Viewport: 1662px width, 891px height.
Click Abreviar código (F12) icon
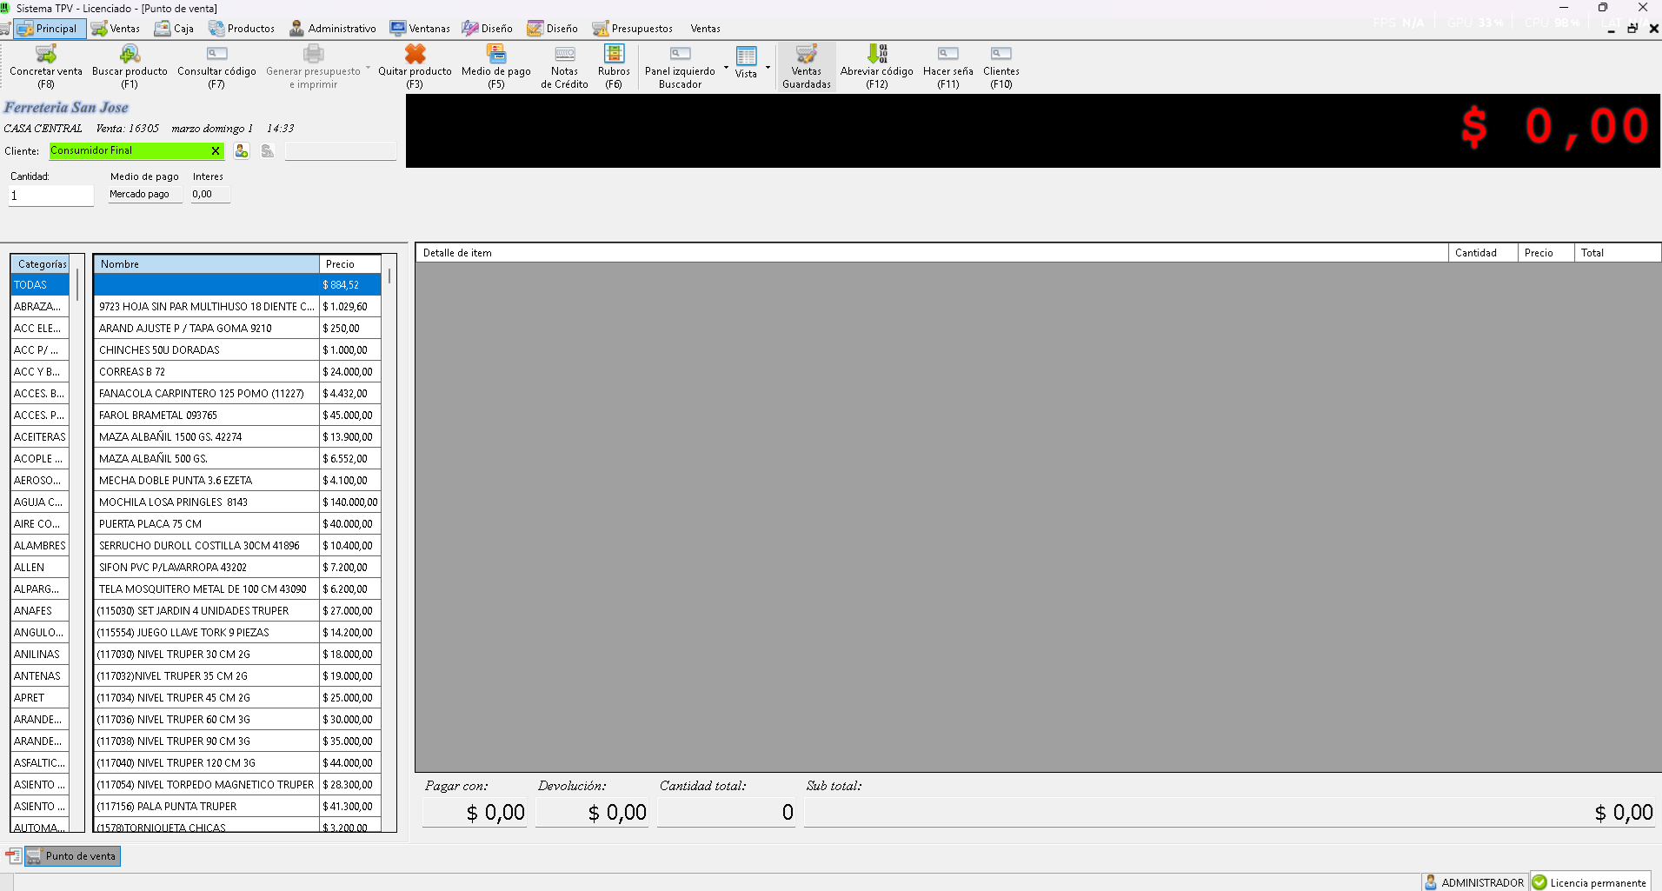pyautogui.click(x=876, y=55)
